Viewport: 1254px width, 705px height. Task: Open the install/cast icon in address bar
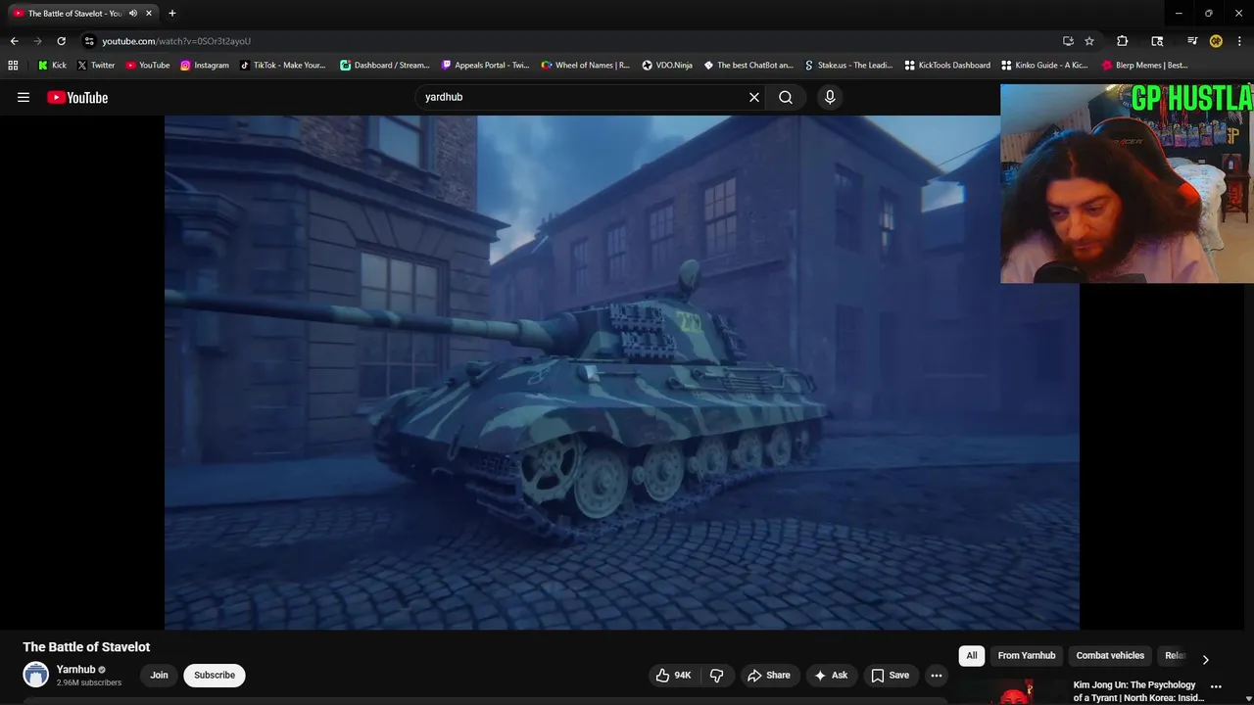click(1068, 41)
